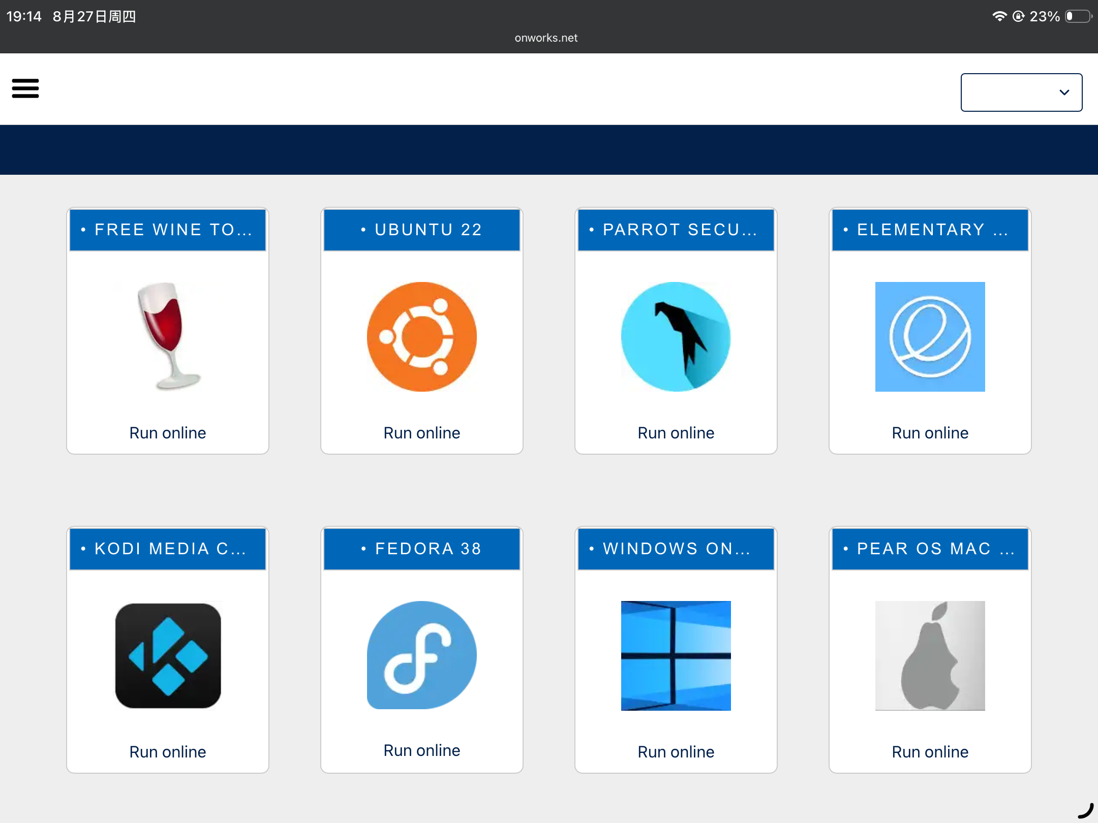
Task: Open the Parrot Secu... card title
Action: (676, 230)
